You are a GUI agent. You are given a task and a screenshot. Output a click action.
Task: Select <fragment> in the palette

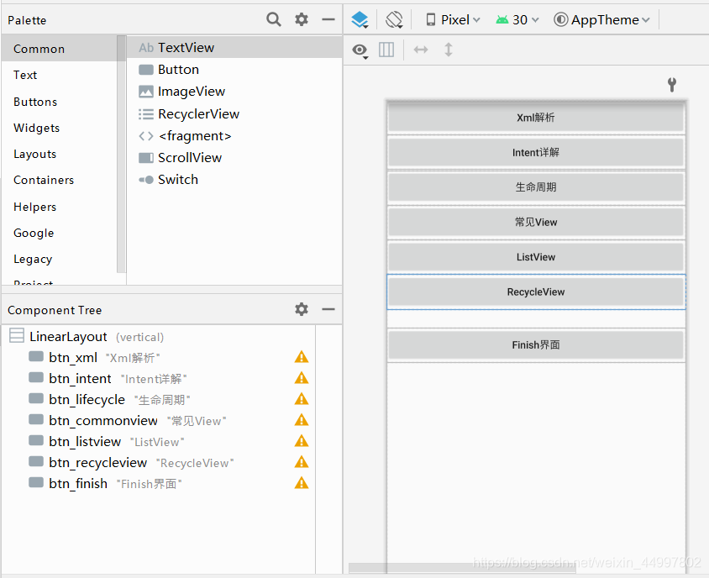point(234,136)
